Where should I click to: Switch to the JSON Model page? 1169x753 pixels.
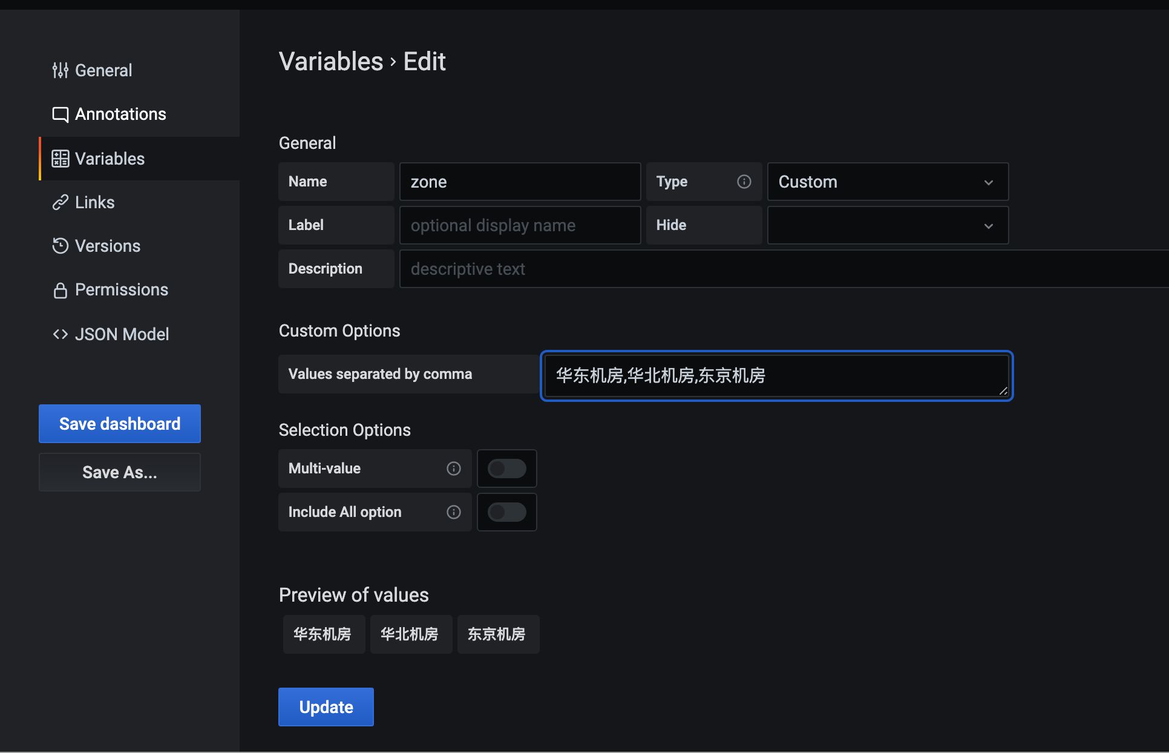[122, 334]
